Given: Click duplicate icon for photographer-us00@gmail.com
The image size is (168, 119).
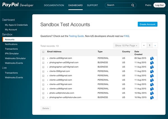Looking at the screenshot, I should [x=152, y=63].
